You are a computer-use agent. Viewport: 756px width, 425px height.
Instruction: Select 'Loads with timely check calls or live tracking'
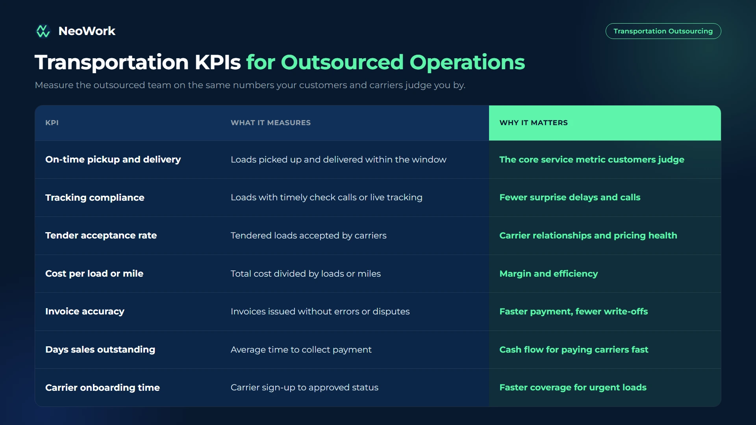pyautogui.click(x=326, y=198)
